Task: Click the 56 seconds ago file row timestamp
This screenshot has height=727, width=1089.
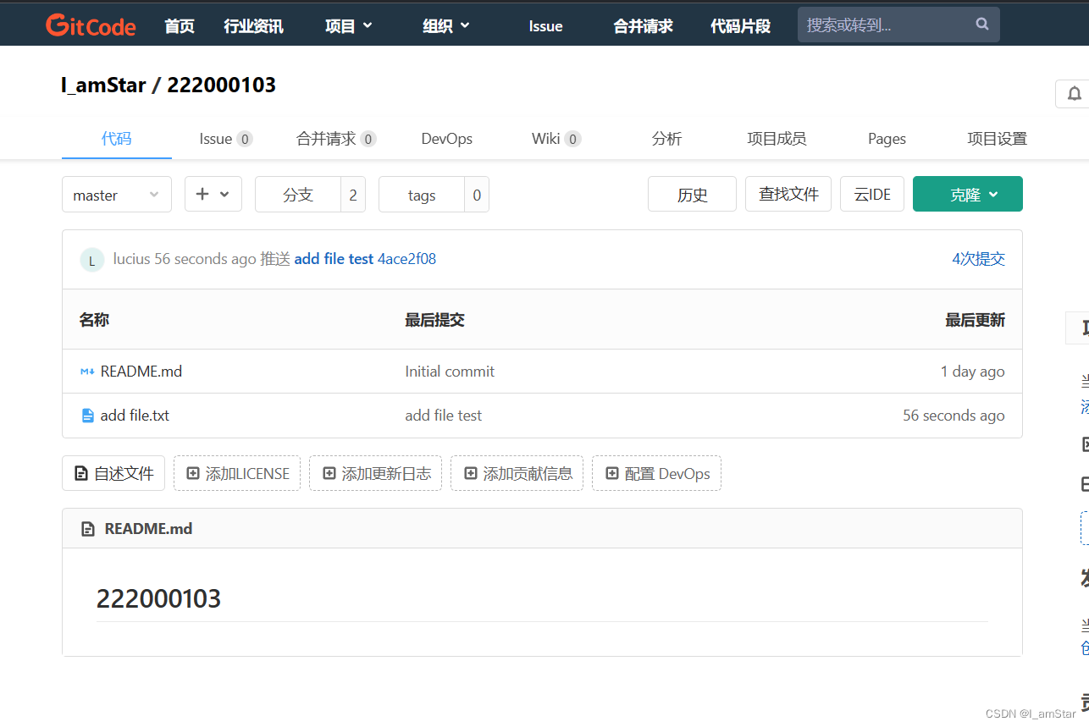Action: pos(954,416)
